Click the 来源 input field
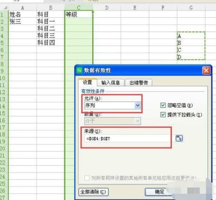This screenshot has width=216, height=200. coord(127,139)
